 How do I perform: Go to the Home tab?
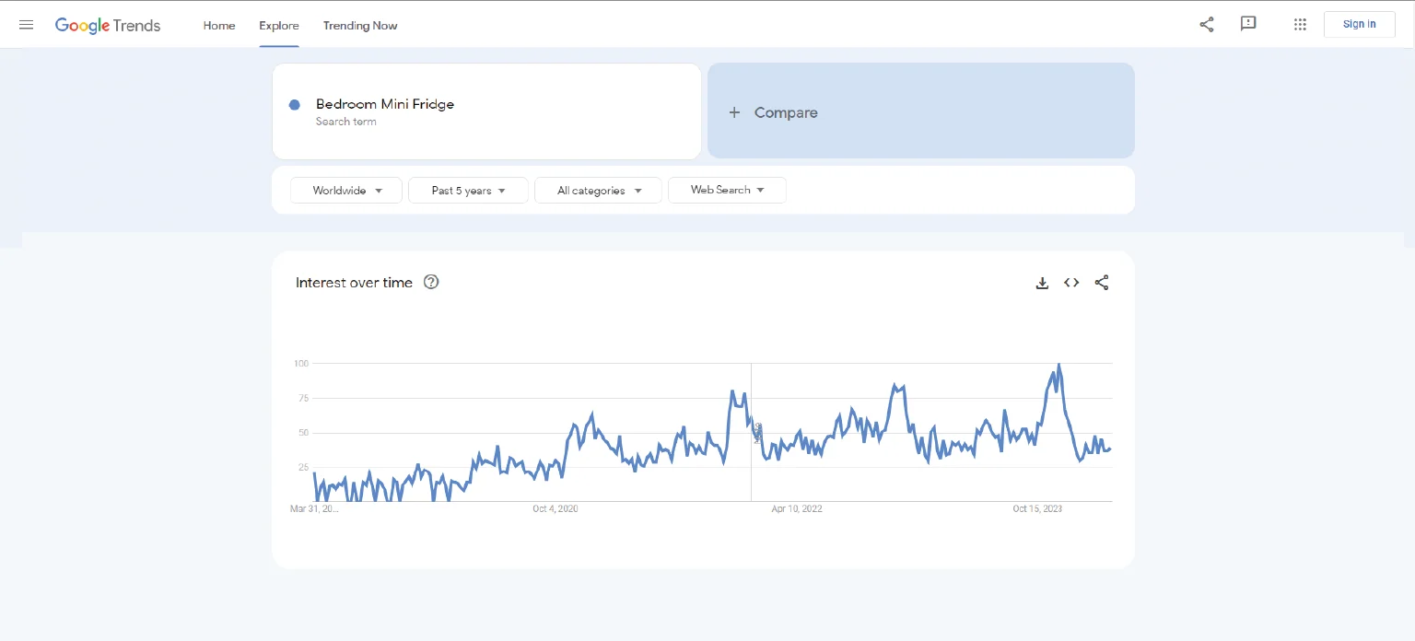pyautogui.click(x=219, y=26)
